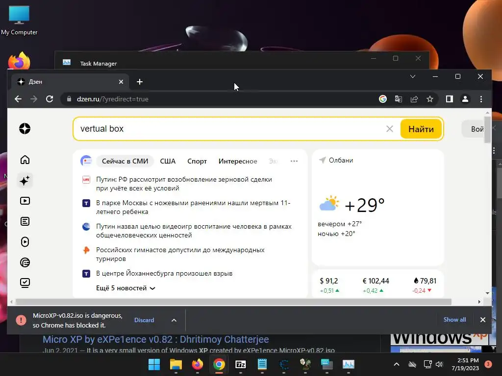Open a new Chrome tab
This screenshot has height=376, width=502.
(140, 82)
